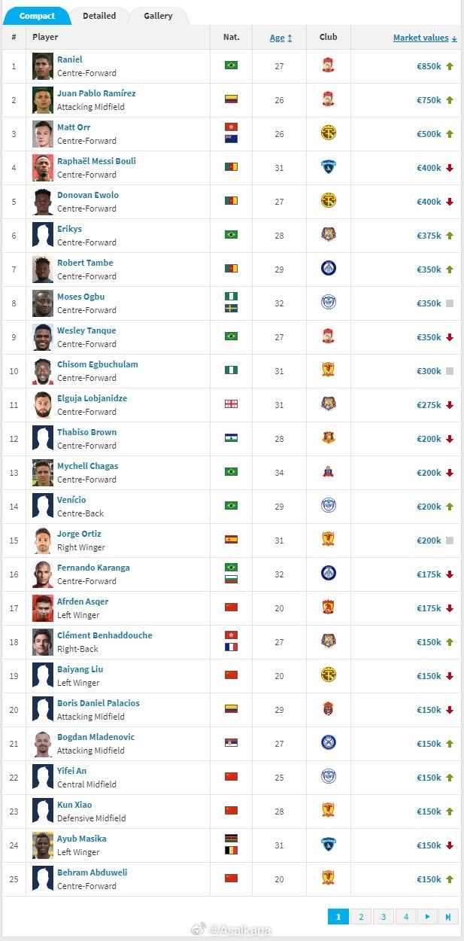Go to page 3 of results
The width and height of the screenshot is (464, 941).
coord(384,917)
